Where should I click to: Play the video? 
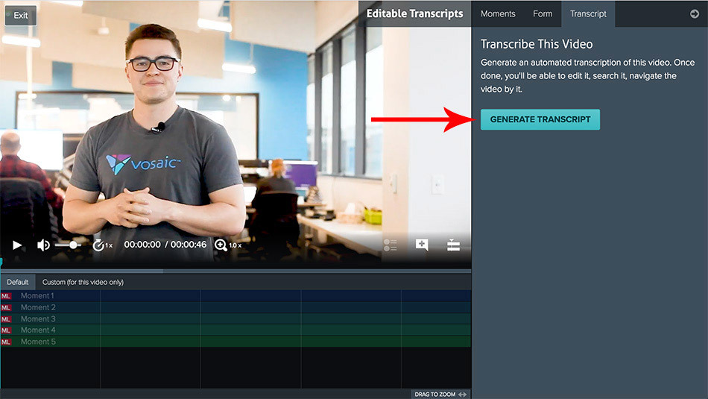coord(17,245)
